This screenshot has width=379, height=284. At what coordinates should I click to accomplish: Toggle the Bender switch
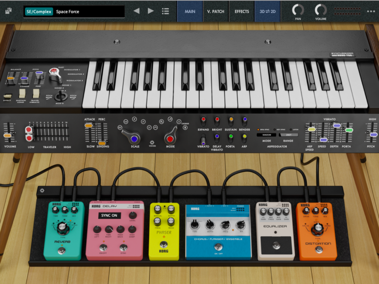click(244, 121)
